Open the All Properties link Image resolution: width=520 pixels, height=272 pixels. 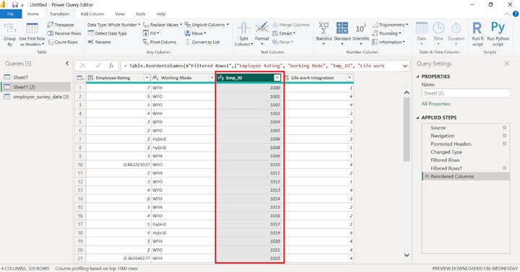[435, 104]
